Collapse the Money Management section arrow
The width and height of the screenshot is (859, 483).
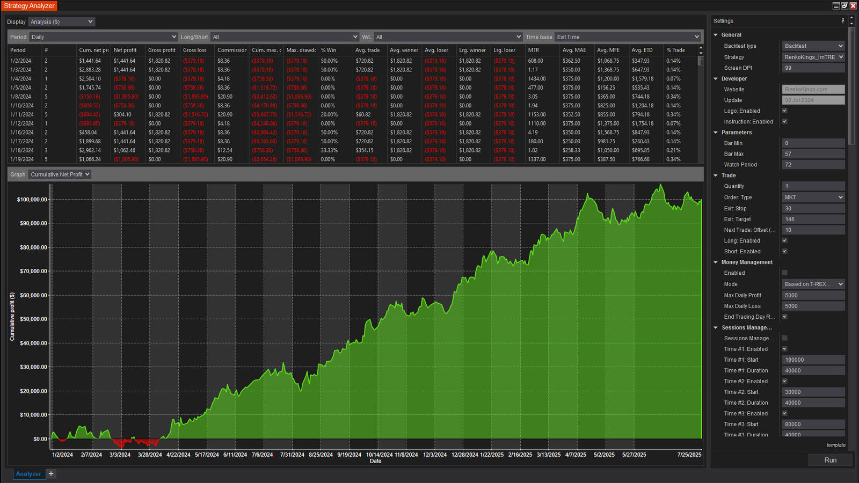[716, 262]
